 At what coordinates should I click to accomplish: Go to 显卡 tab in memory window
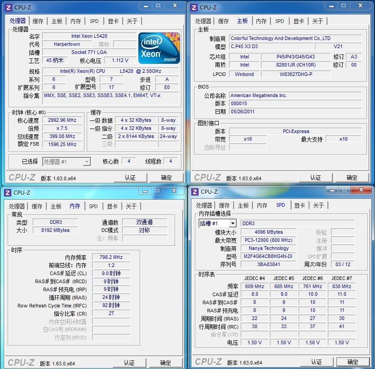coord(112,206)
